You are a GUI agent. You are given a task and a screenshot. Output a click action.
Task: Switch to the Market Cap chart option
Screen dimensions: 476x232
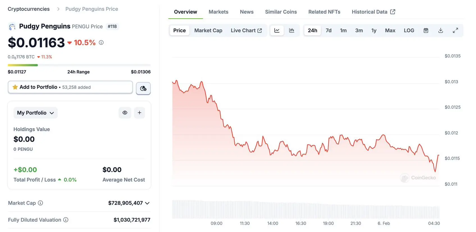(208, 31)
